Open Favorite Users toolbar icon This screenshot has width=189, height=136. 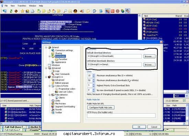coord(27,11)
